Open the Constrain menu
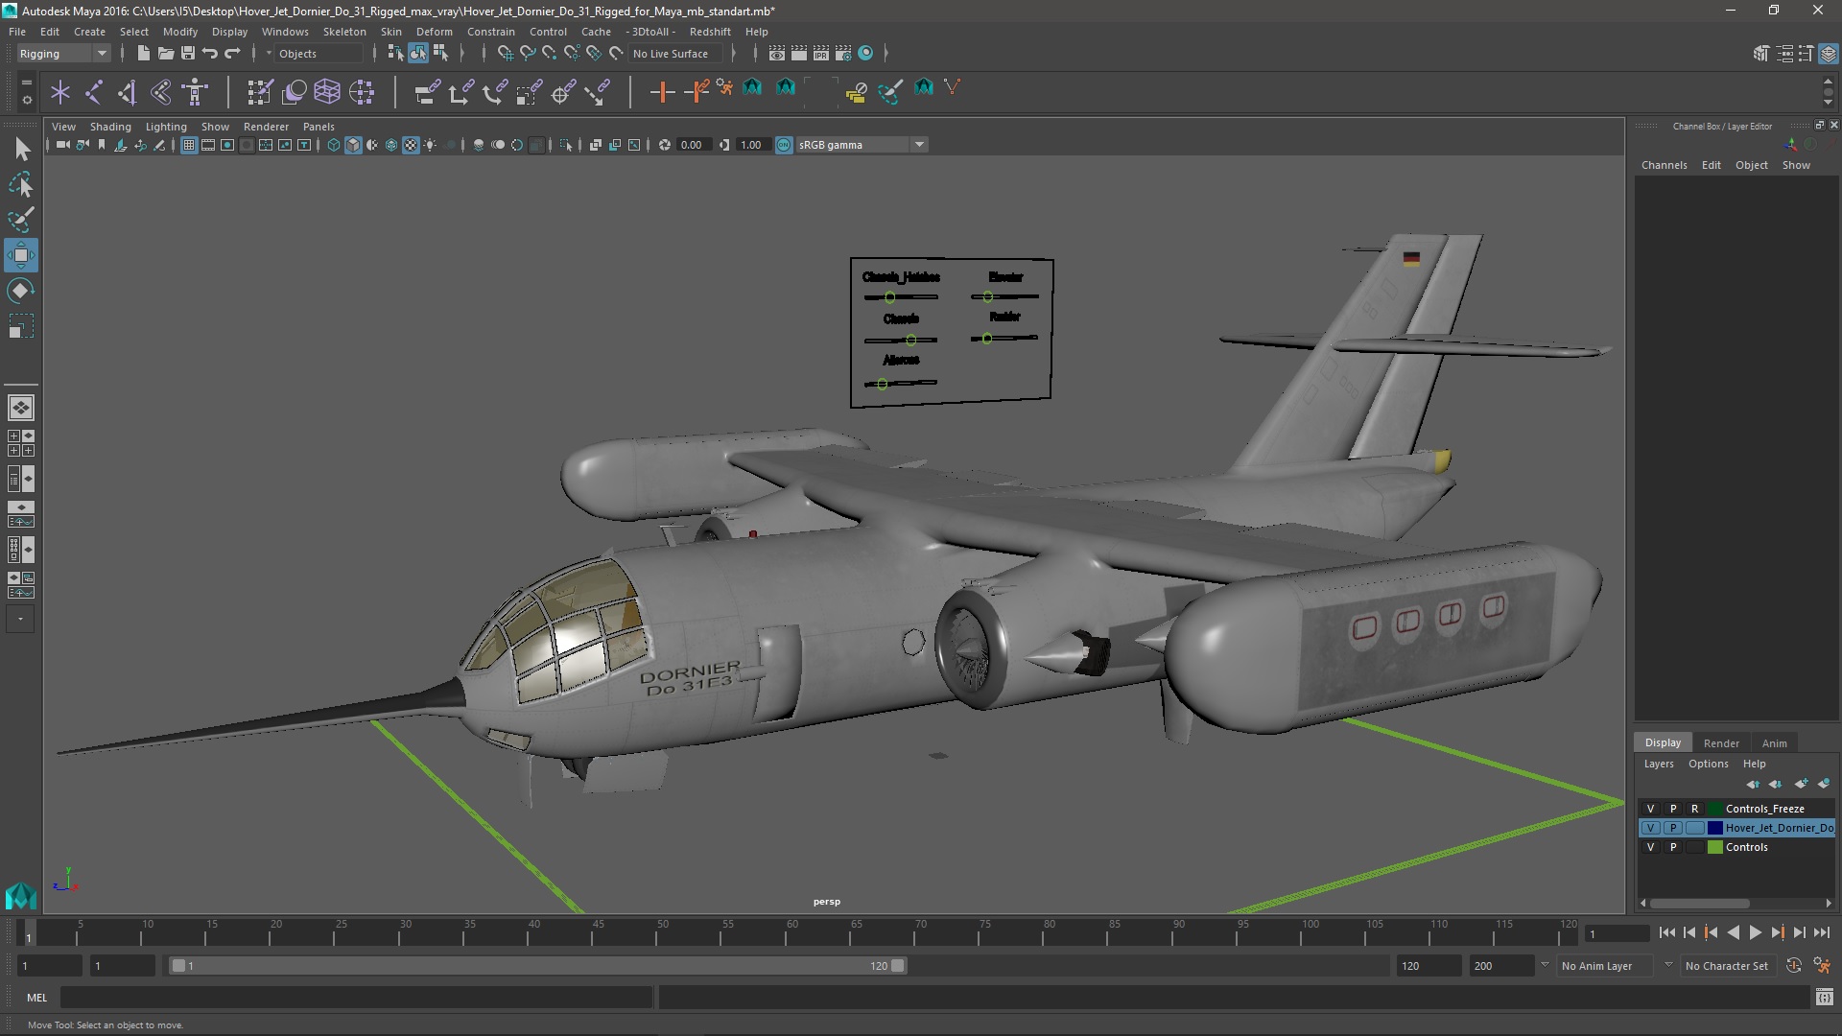1842x1036 pixels. coord(490,32)
